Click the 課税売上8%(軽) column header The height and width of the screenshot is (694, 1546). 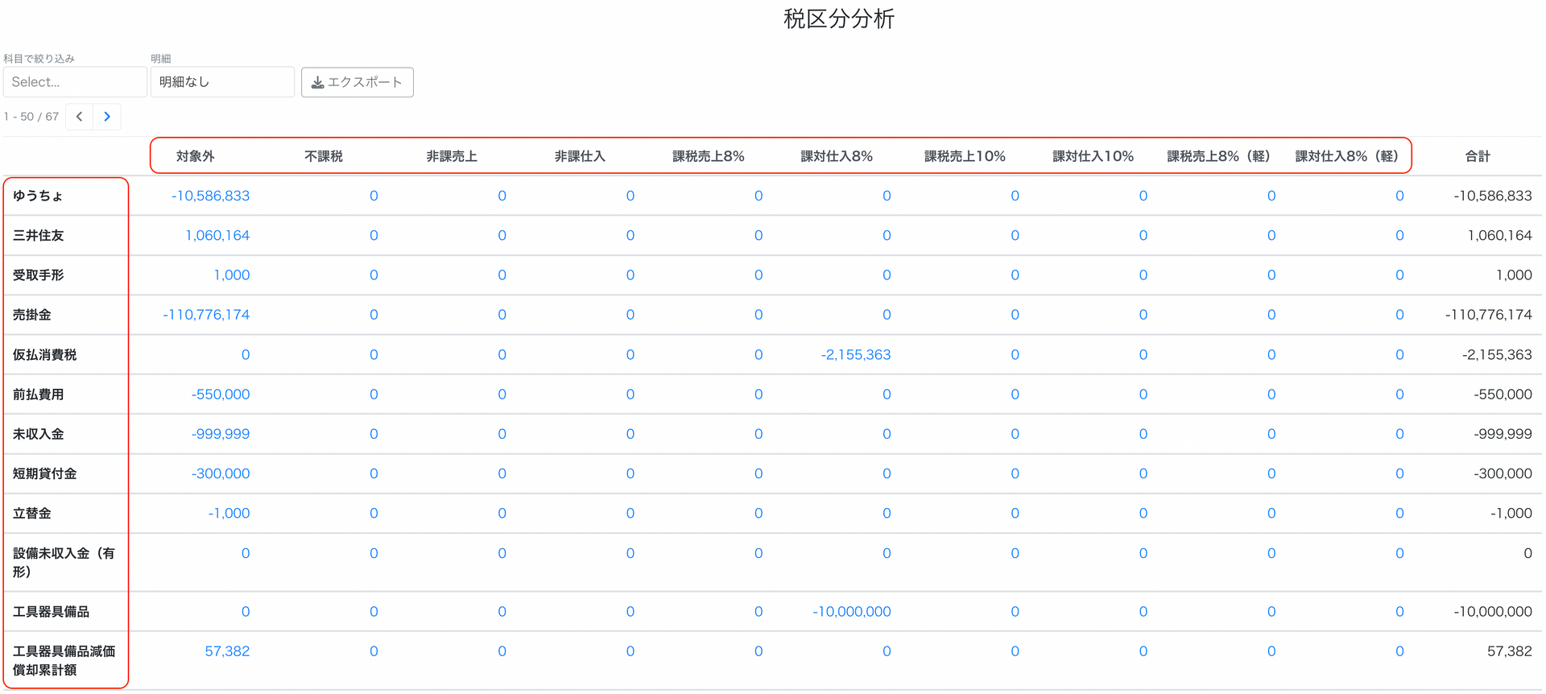[1219, 156]
